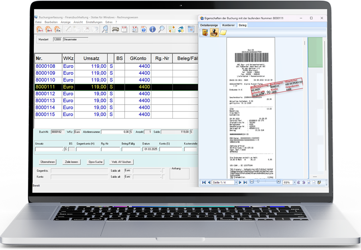Image resolution: width=361 pixels, height=250 pixels.
Task: Click the blue arrows with sun icon
Action: (x=181, y=29)
